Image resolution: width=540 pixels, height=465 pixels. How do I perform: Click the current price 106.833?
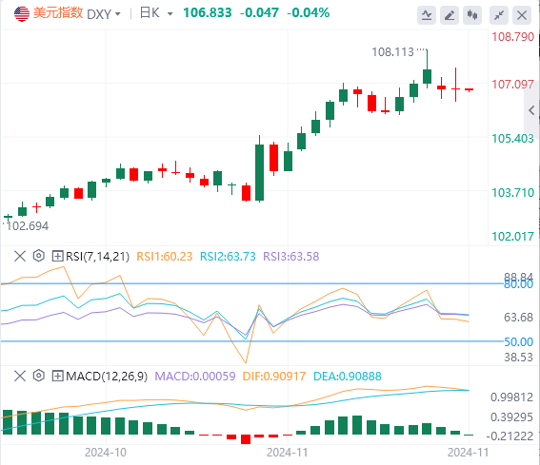[x=208, y=13]
